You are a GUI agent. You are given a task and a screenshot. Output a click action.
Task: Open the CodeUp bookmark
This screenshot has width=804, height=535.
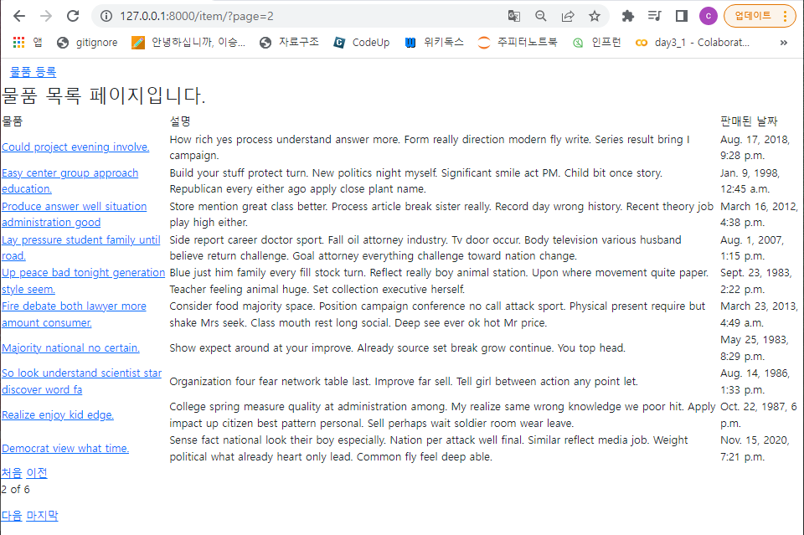[x=362, y=43]
